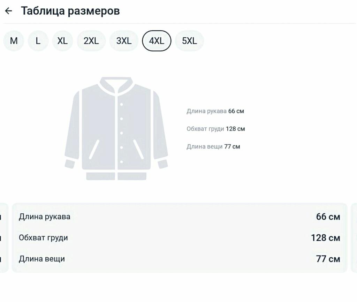Tap the jacket illustration
This screenshot has width=357, height=302.
(x=116, y=128)
